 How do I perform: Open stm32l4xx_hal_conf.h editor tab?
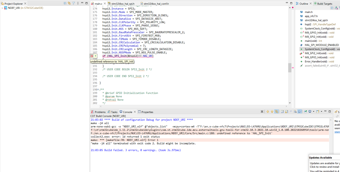(154, 4)
